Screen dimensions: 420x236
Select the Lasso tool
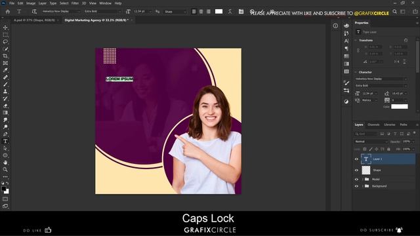tap(5, 42)
